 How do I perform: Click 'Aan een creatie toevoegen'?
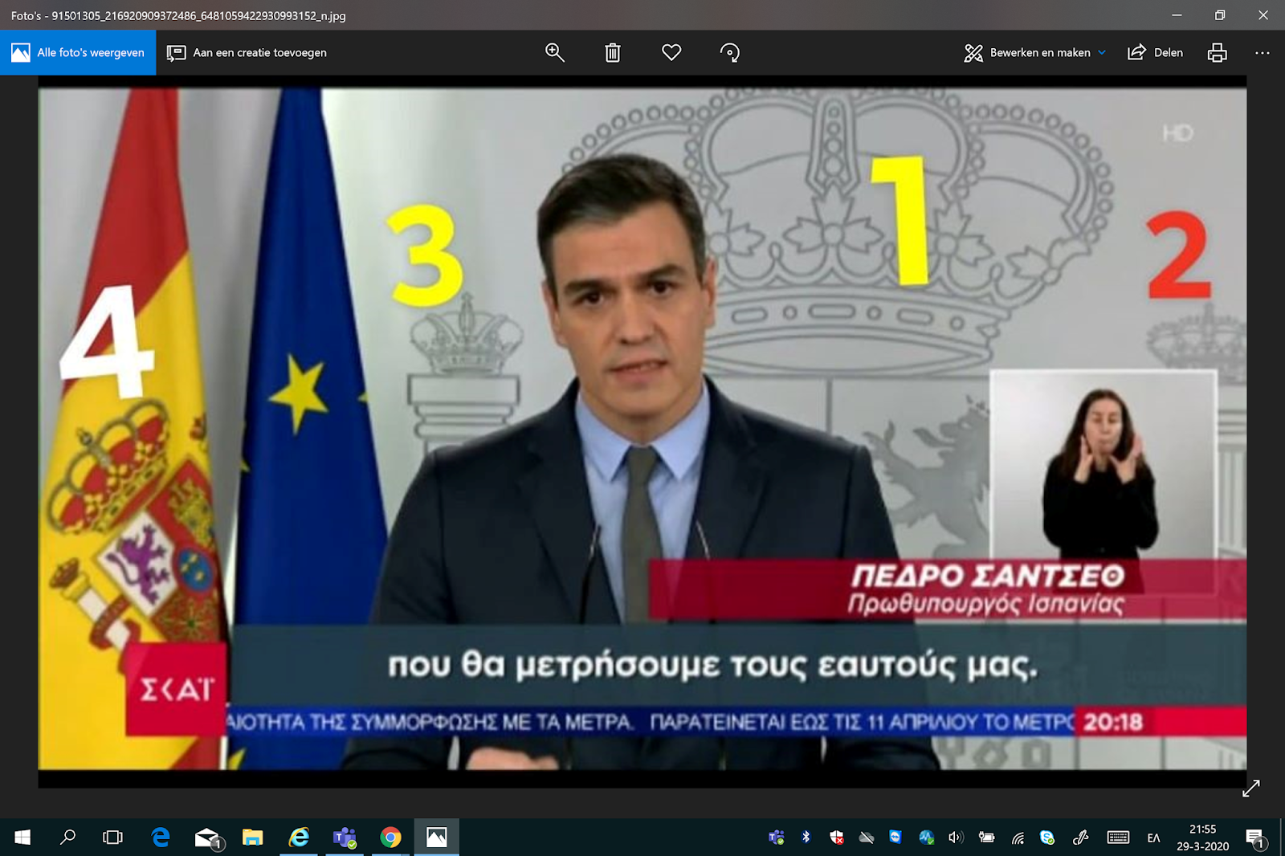247,53
